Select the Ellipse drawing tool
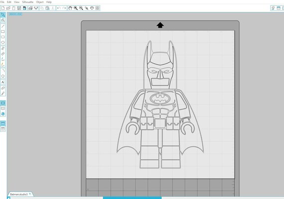 click(x=3, y=42)
